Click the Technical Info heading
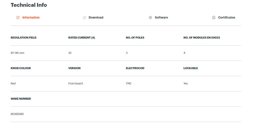 tap(29, 5)
